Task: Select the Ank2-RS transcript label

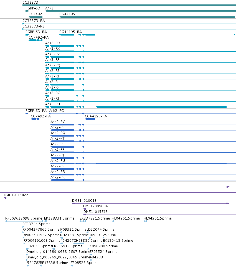Action: tap(52, 71)
